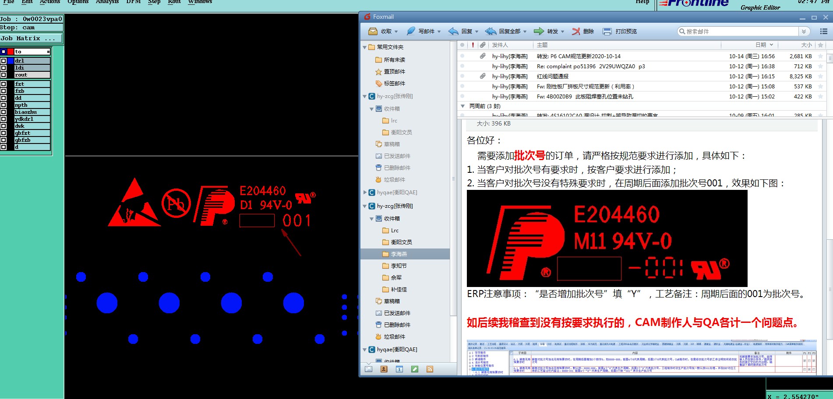The width and height of the screenshot is (833, 399).
Task: Open the DFM menu in Graphic Editor
Action: pyautogui.click(x=134, y=2)
